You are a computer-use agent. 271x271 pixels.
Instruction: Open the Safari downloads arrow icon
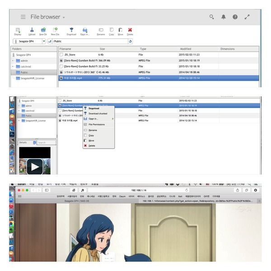pyautogui.click(x=256, y=190)
